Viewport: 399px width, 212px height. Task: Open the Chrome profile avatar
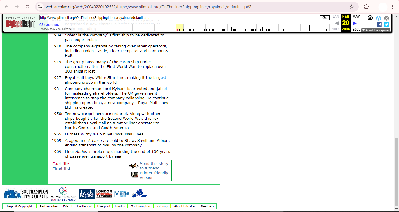click(x=383, y=7)
